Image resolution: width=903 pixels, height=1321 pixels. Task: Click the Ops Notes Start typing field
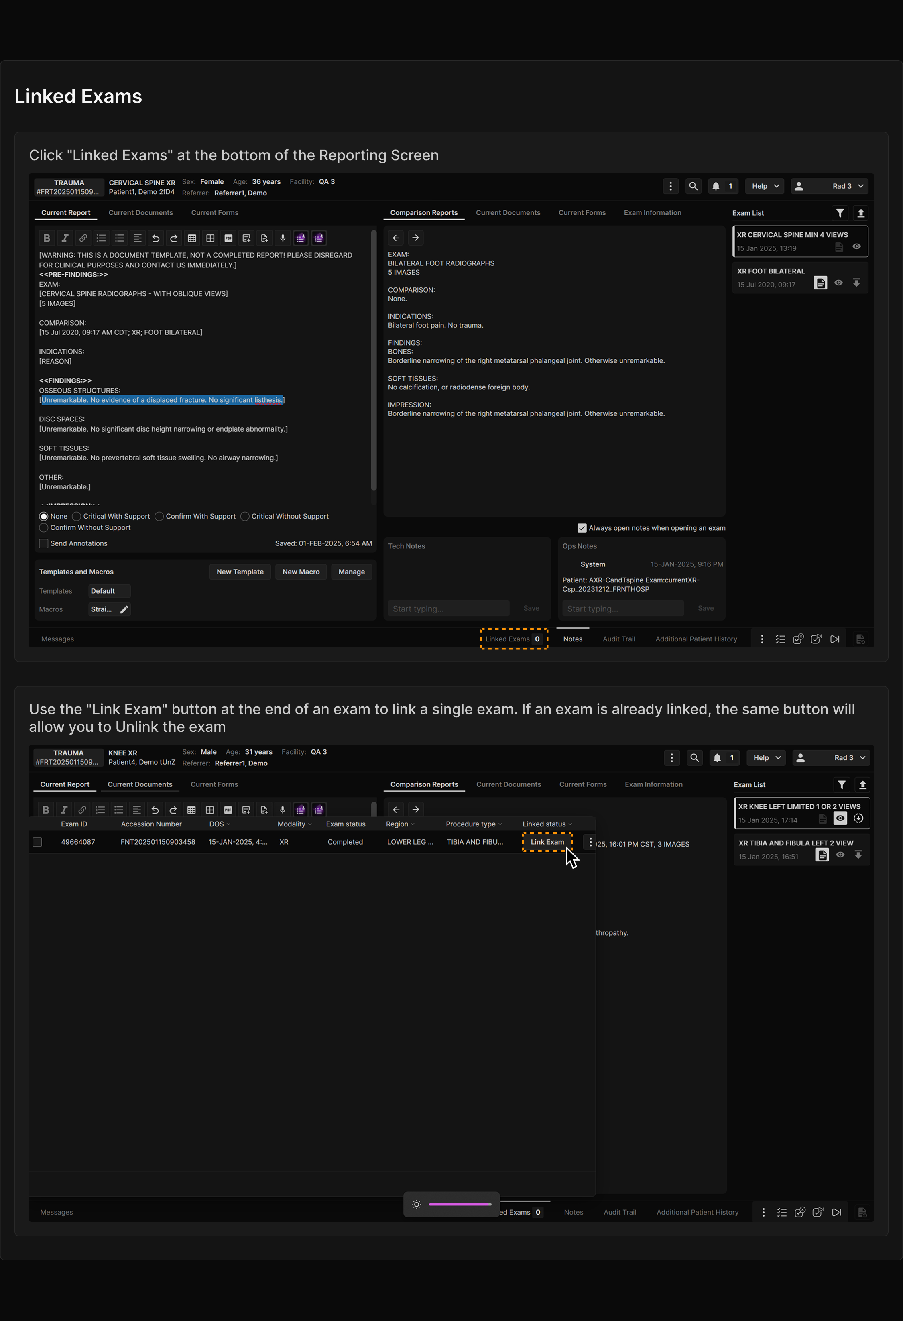[623, 609]
